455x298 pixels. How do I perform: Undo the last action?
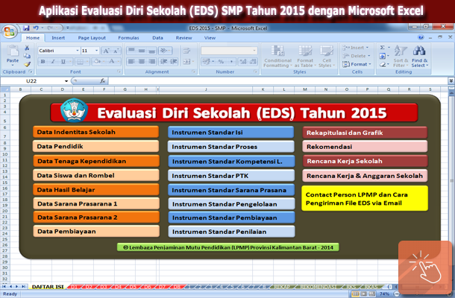36,28
